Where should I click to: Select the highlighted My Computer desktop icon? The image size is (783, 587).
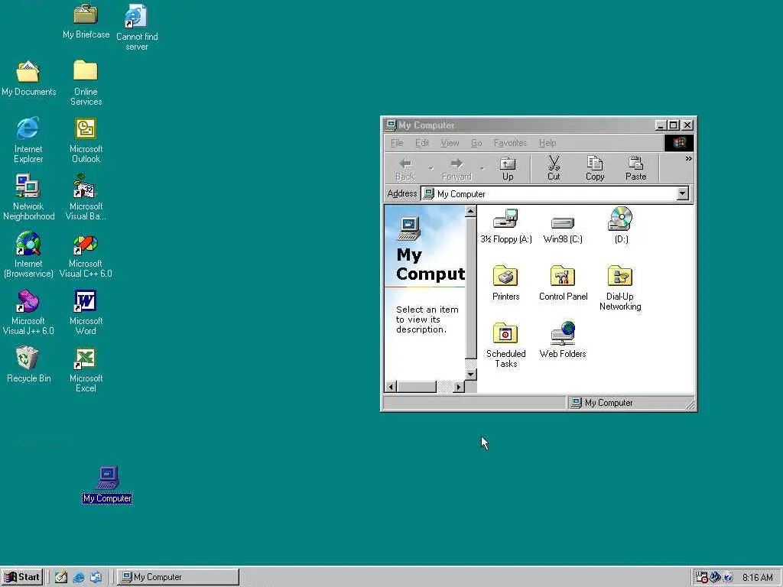[107, 484]
